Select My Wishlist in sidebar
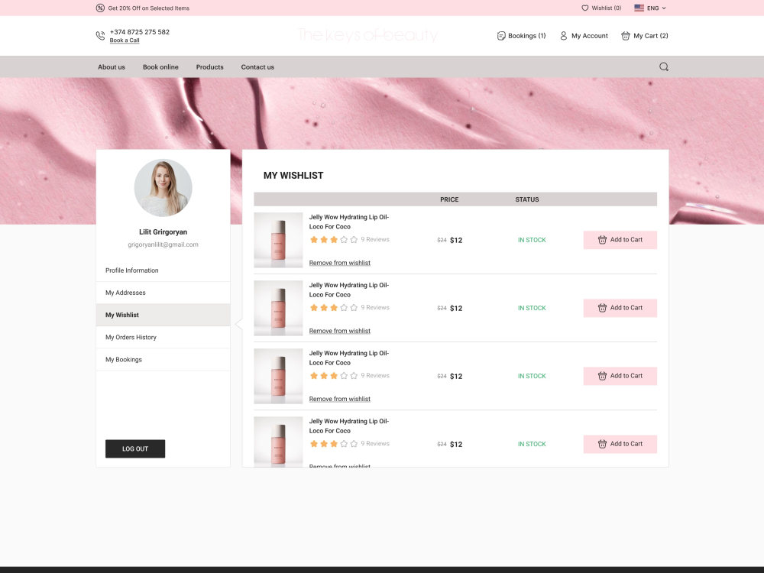 (163, 315)
